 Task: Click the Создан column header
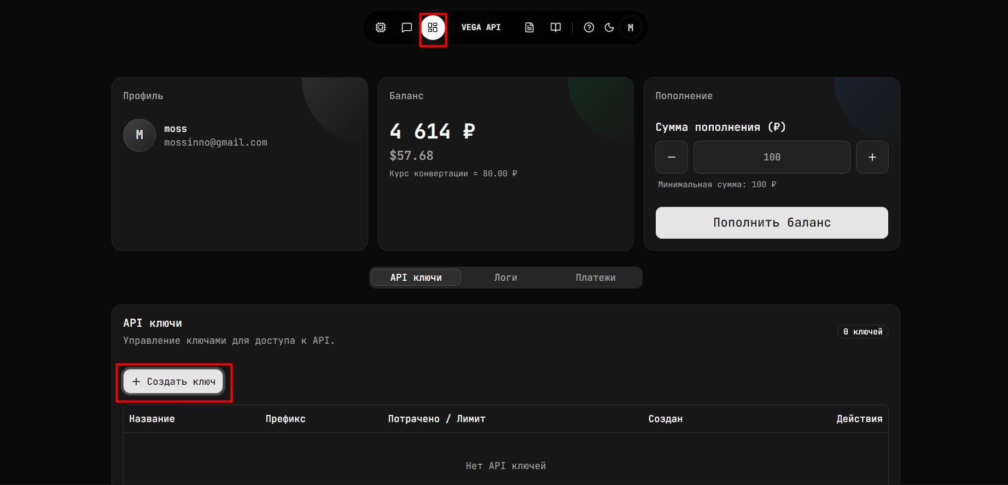pyautogui.click(x=665, y=419)
